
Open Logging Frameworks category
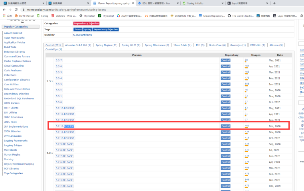point(16,140)
